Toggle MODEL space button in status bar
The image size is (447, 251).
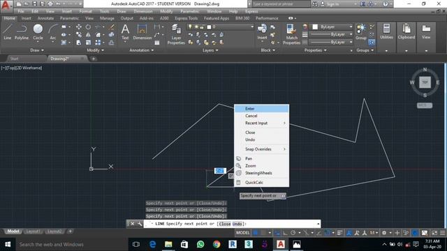click(x=242, y=233)
